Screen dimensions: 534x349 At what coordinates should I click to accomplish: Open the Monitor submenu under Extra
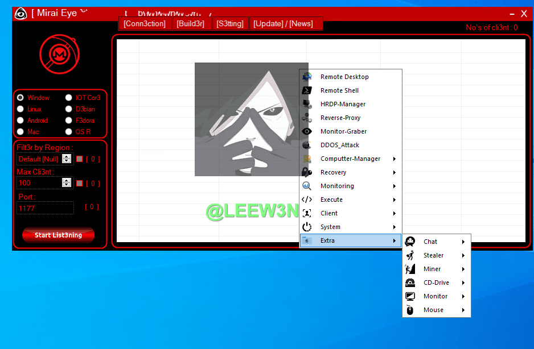point(436,296)
